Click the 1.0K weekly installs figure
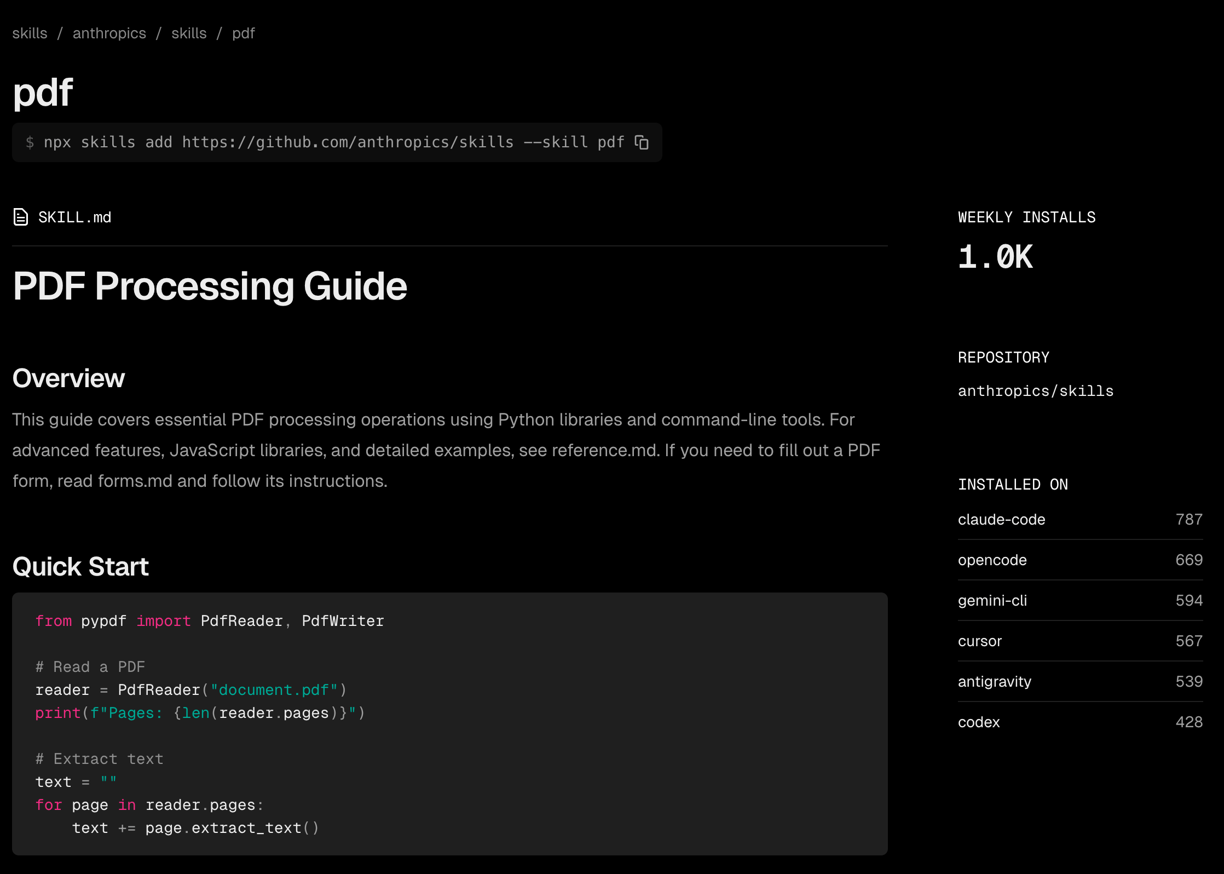 [995, 257]
